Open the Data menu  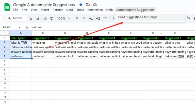coord(70,10)
